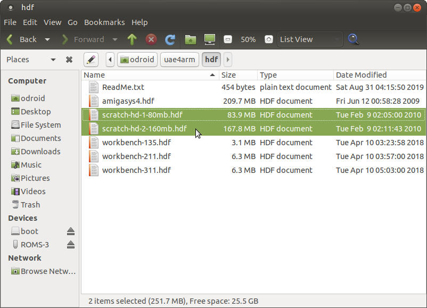
Task: Eject the ROMS-3 device
Action: coord(71,245)
